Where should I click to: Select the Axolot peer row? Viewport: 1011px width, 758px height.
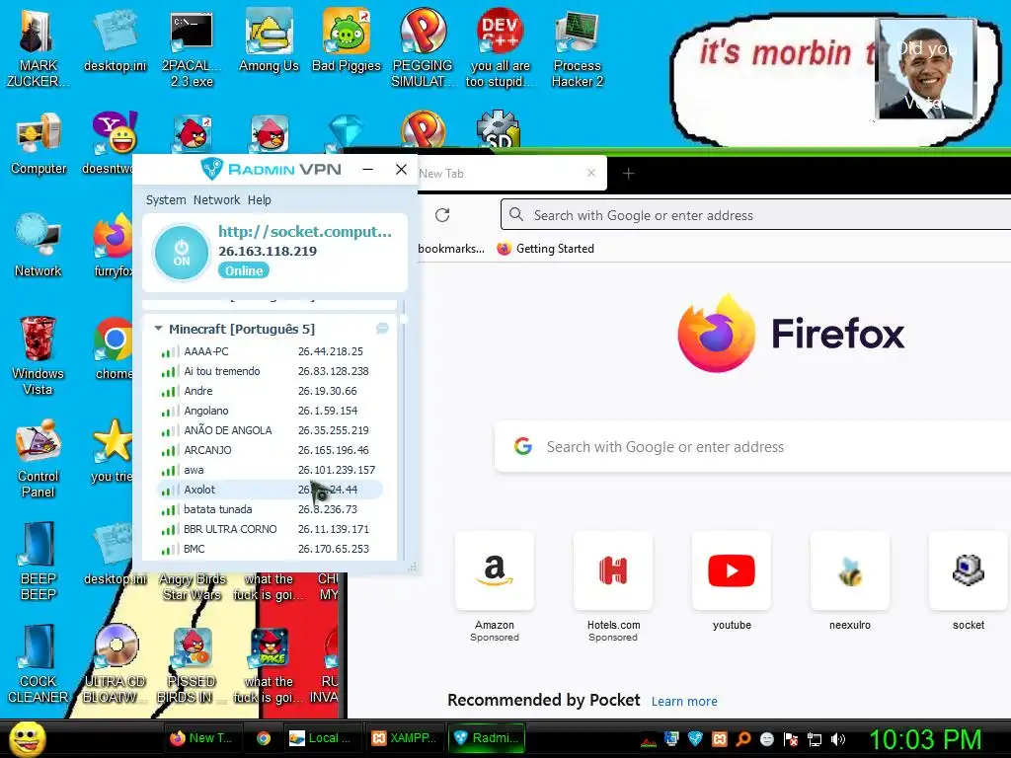point(270,490)
